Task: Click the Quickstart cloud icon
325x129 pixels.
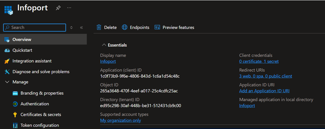Action: (x=7, y=50)
